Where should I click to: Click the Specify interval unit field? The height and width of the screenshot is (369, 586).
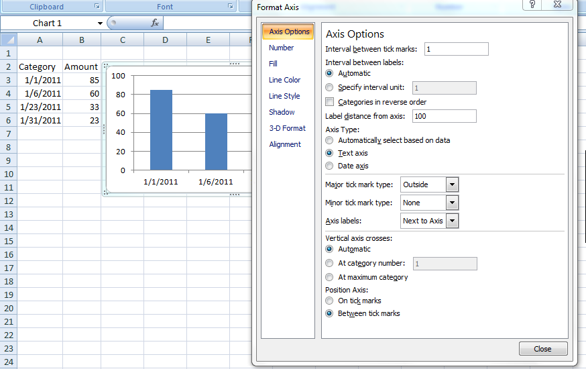click(445, 88)
